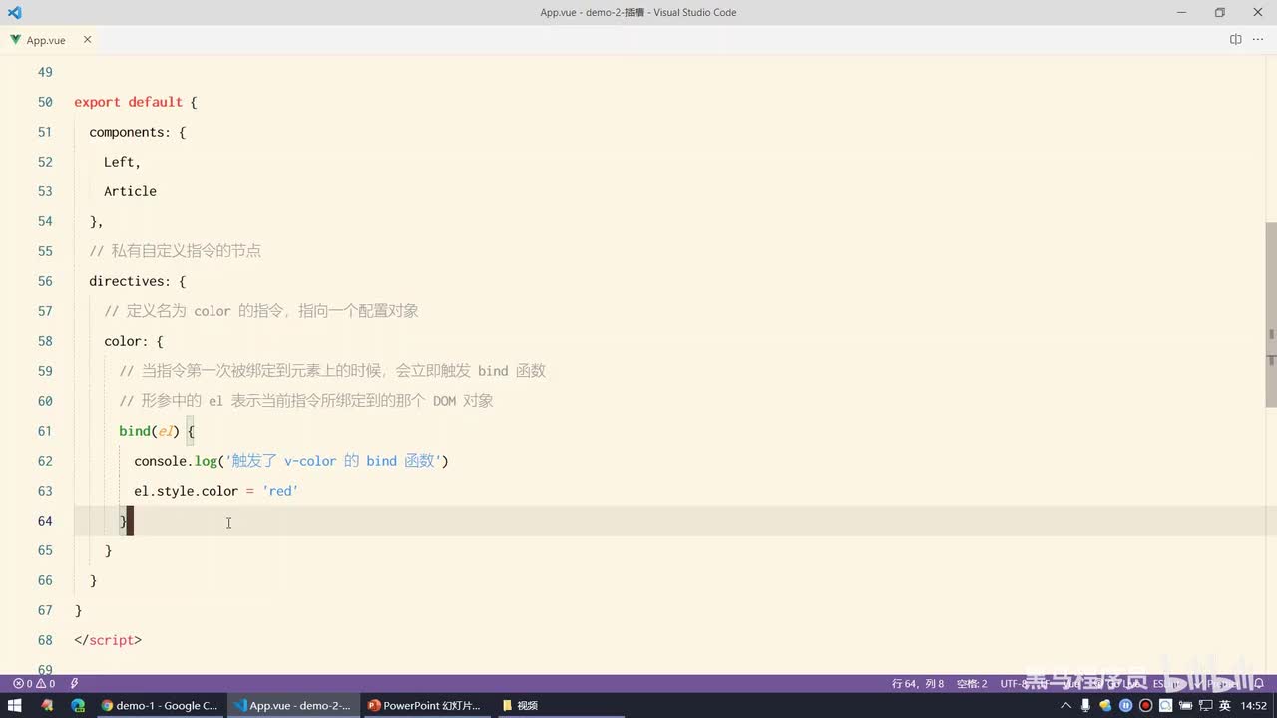The width and height of the screenshot is (1277, 718).
Task: Click the comment on line 57 about color指令
Action: [261, 311]
